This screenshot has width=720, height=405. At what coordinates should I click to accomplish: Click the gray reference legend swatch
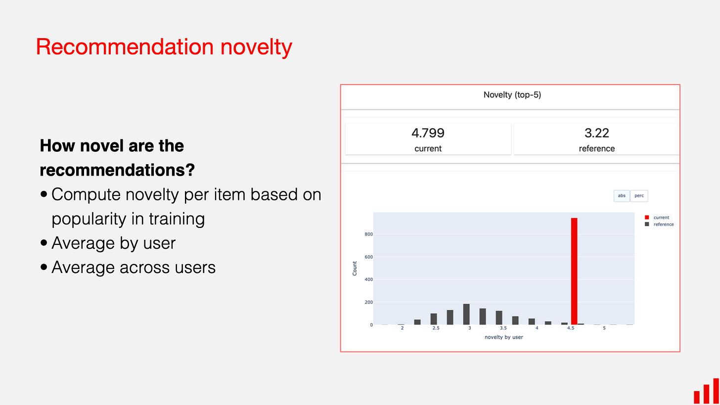[647, 224]
